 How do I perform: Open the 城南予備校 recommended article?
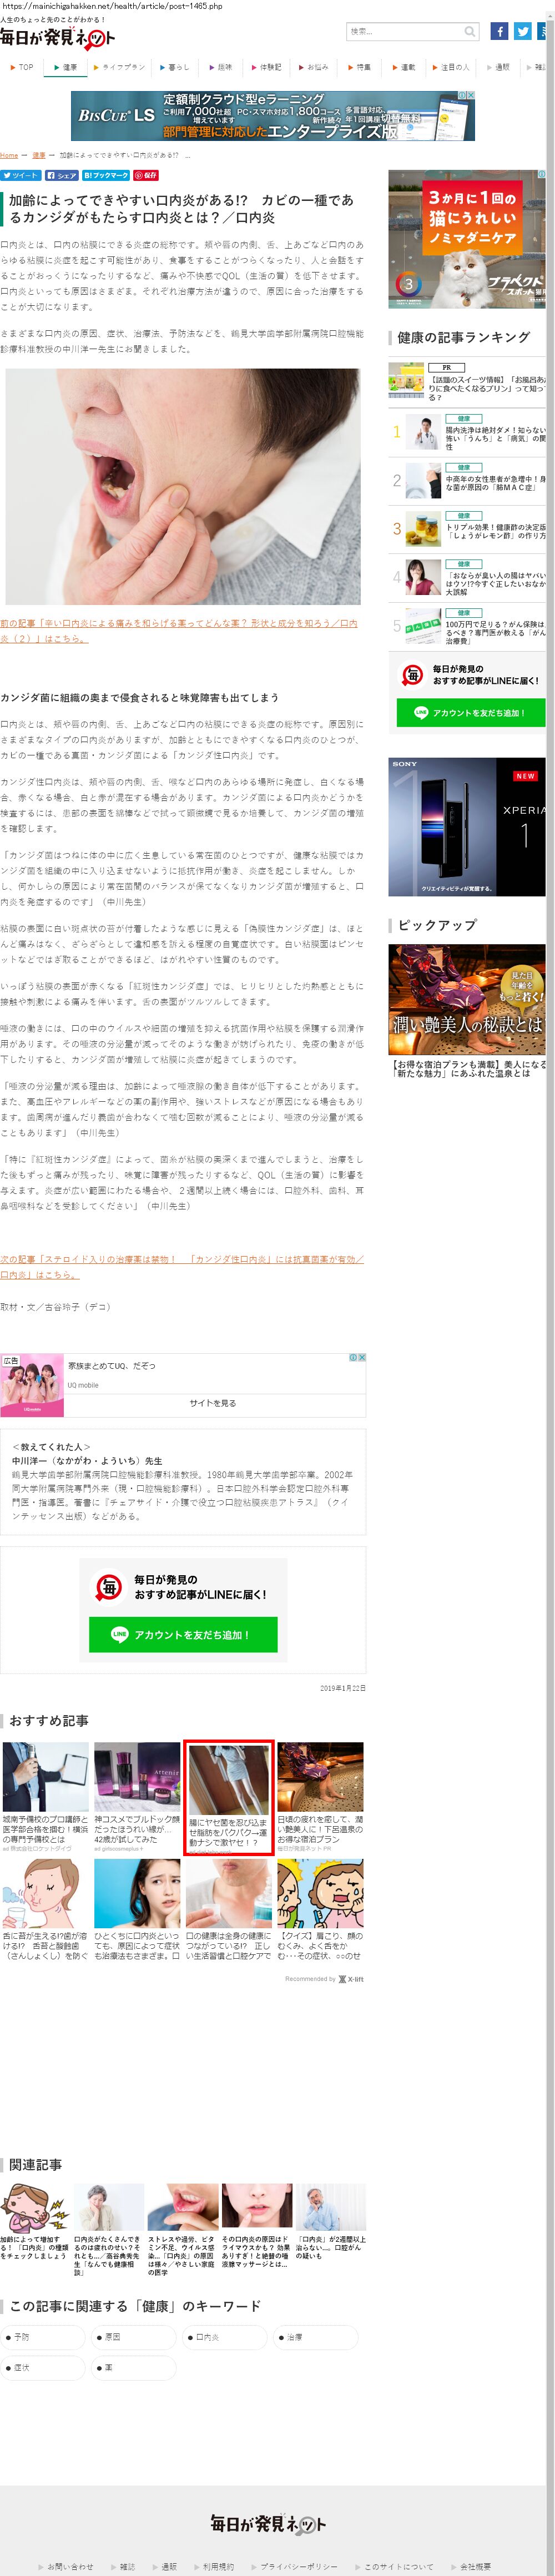tap(45, 1798)
